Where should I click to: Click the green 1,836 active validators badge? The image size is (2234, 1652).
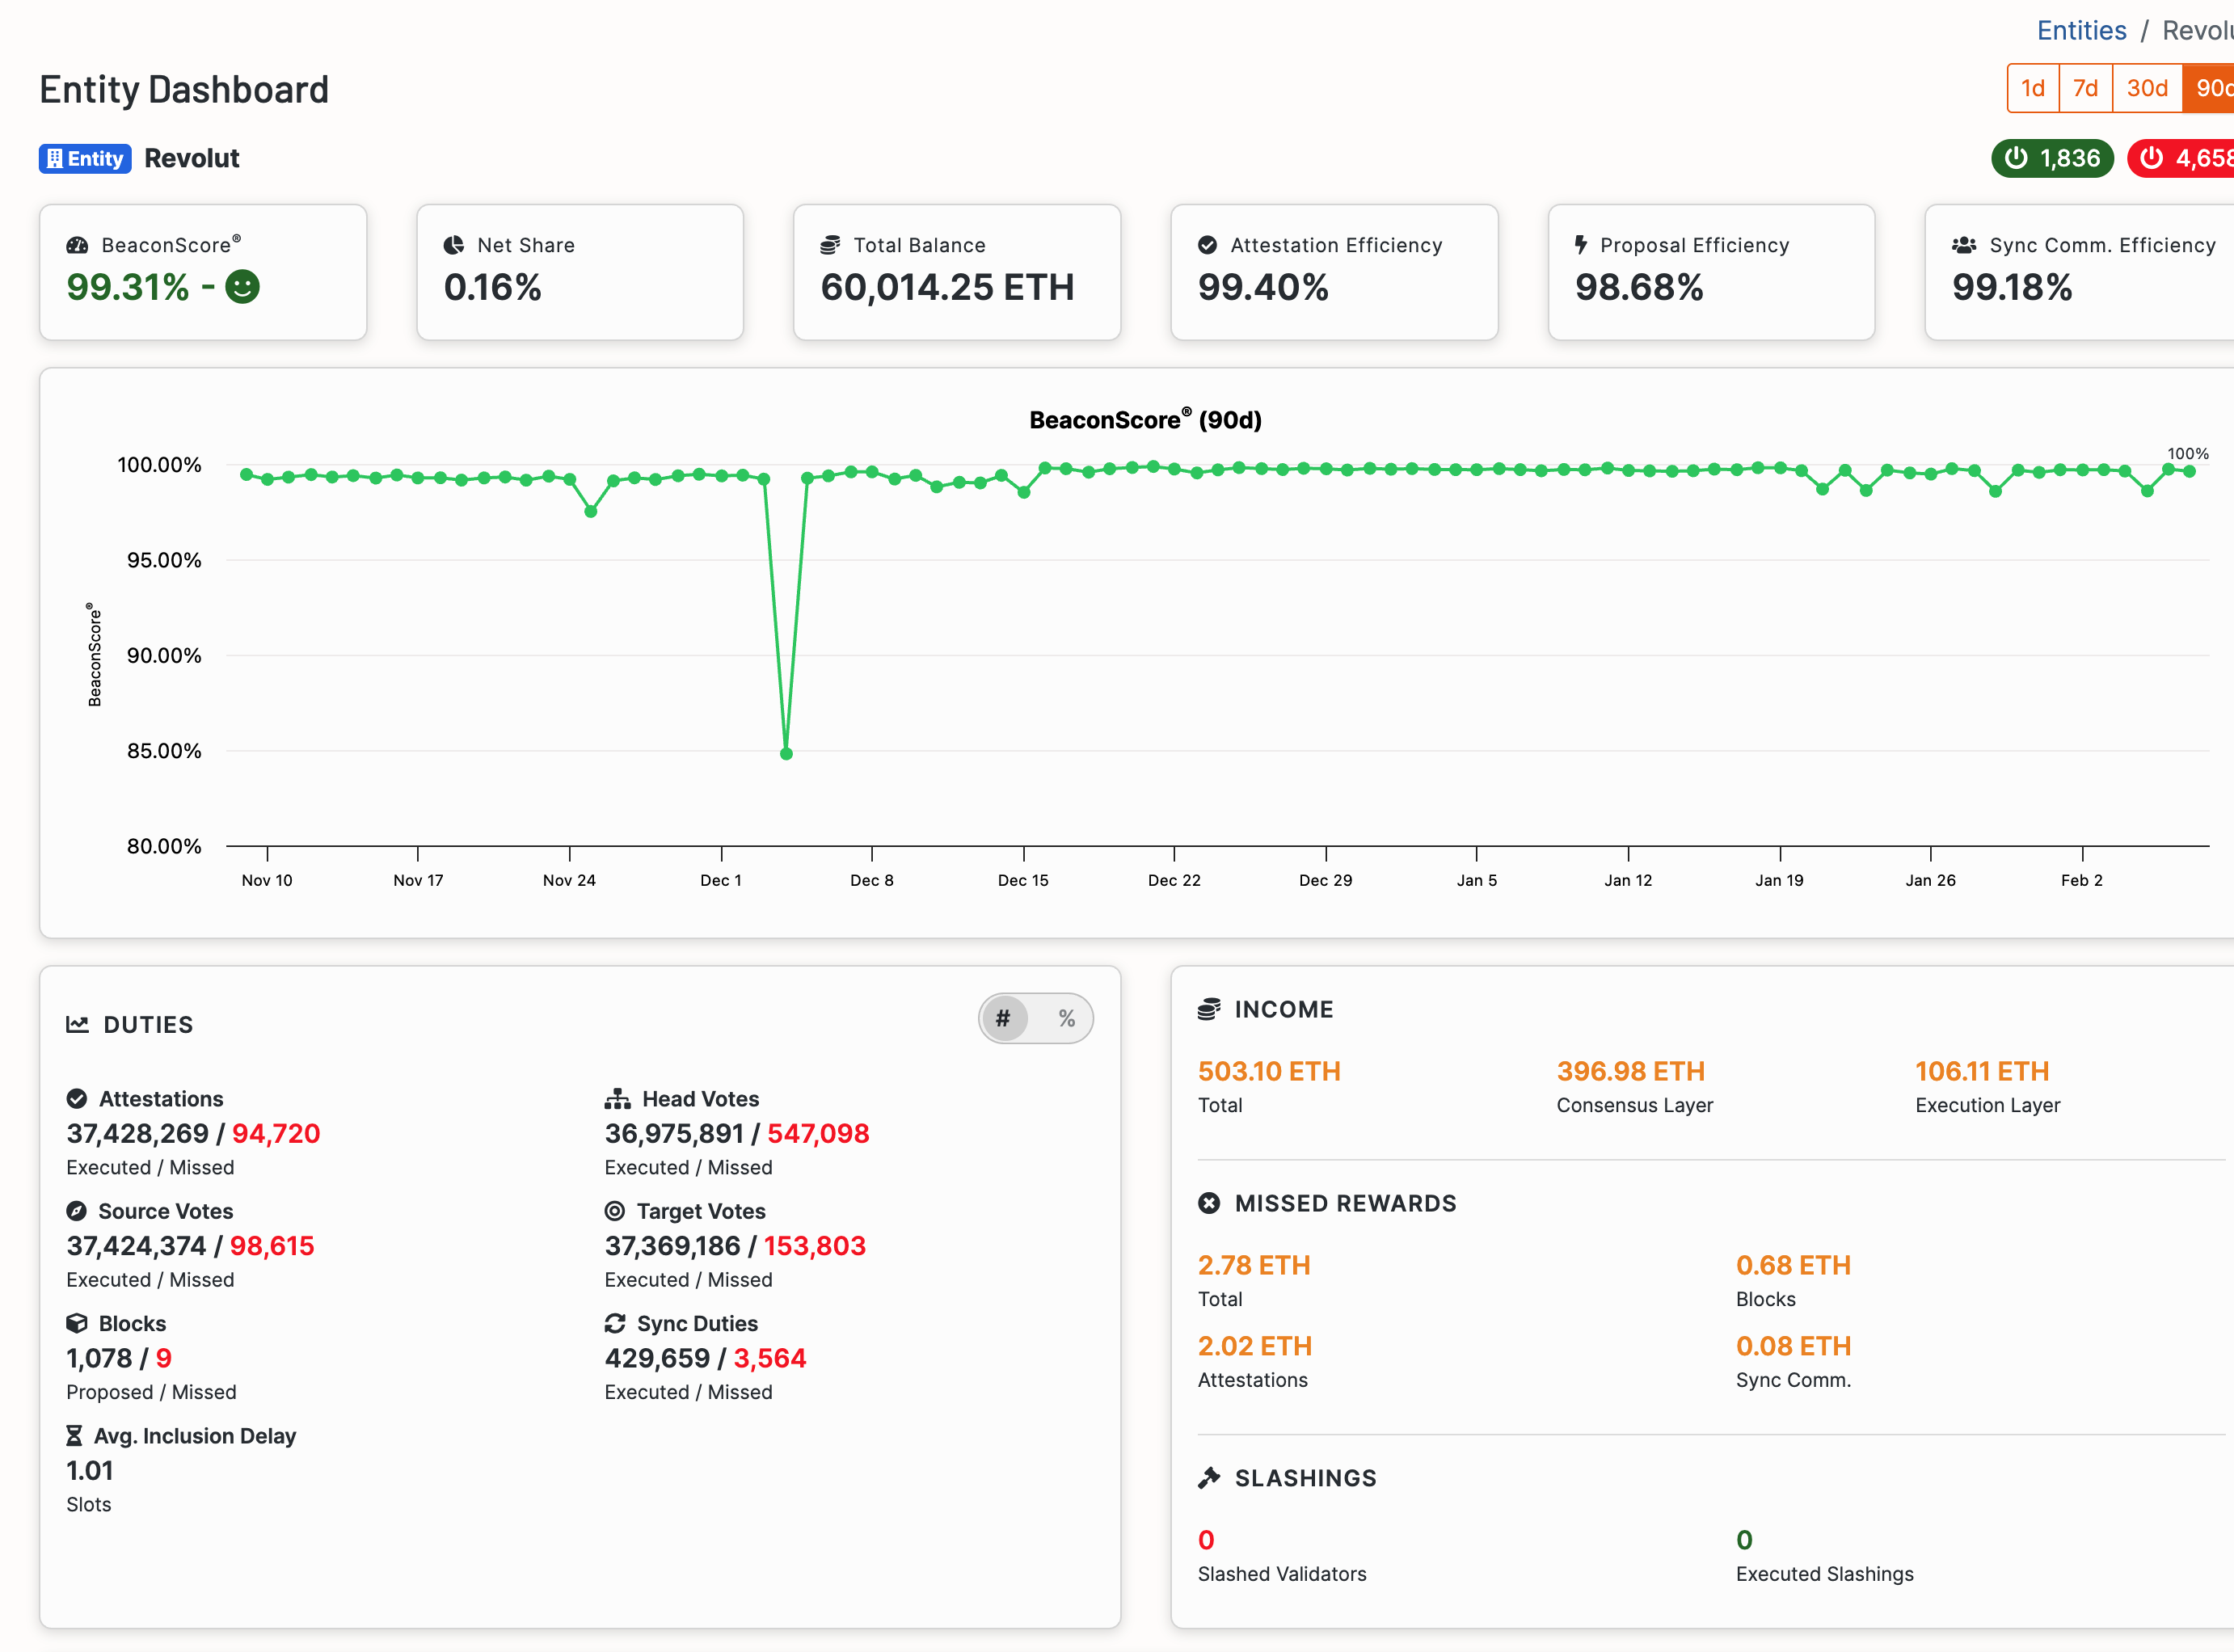(x=2052, y=158)
